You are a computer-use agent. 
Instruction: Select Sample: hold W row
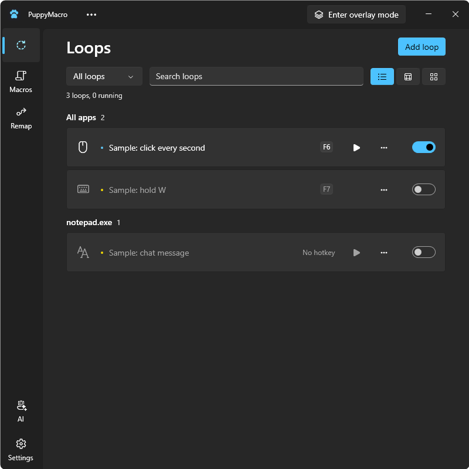coord(256,189)
